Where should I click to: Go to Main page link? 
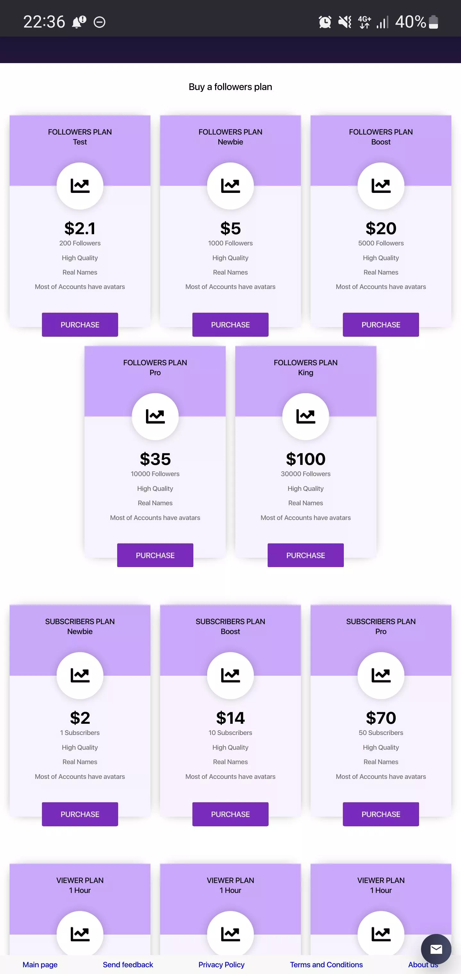pos(40,964)
